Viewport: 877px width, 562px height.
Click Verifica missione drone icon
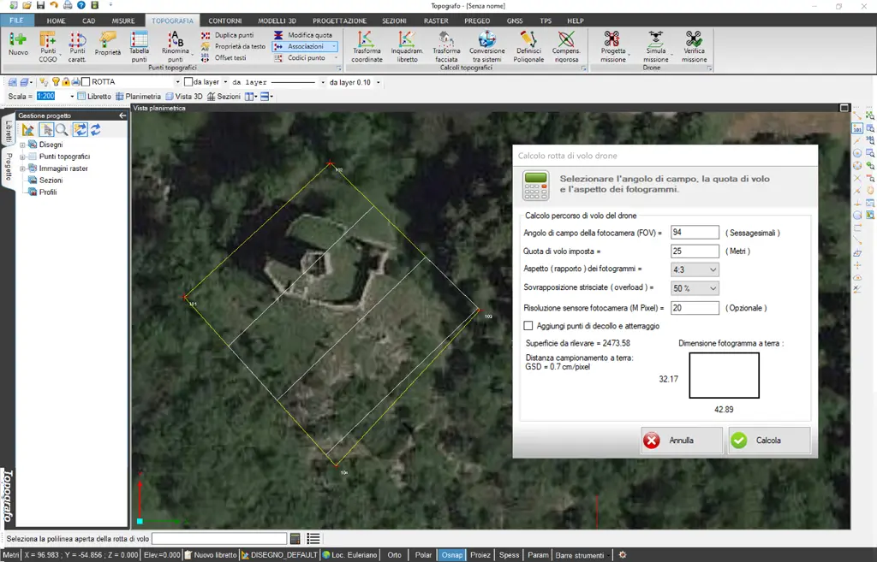(694, 46)
